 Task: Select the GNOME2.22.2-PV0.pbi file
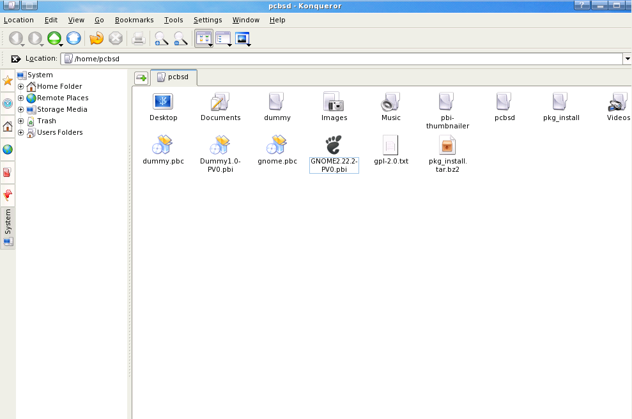pyautogui.click(x=334, y=154)
